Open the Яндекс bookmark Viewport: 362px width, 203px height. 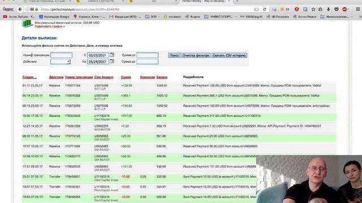click(193, 16)
